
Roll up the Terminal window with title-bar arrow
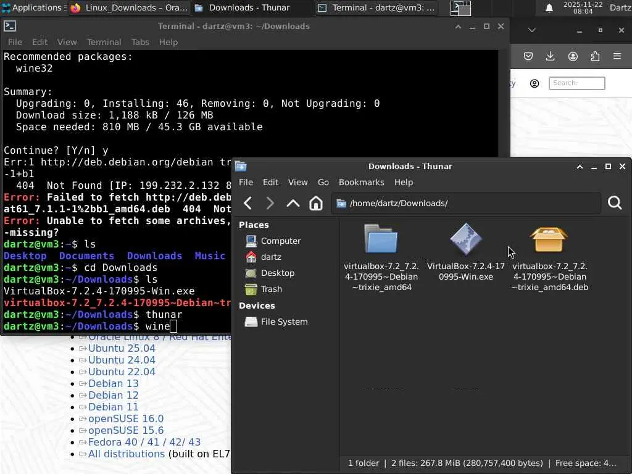click(458, 27)
